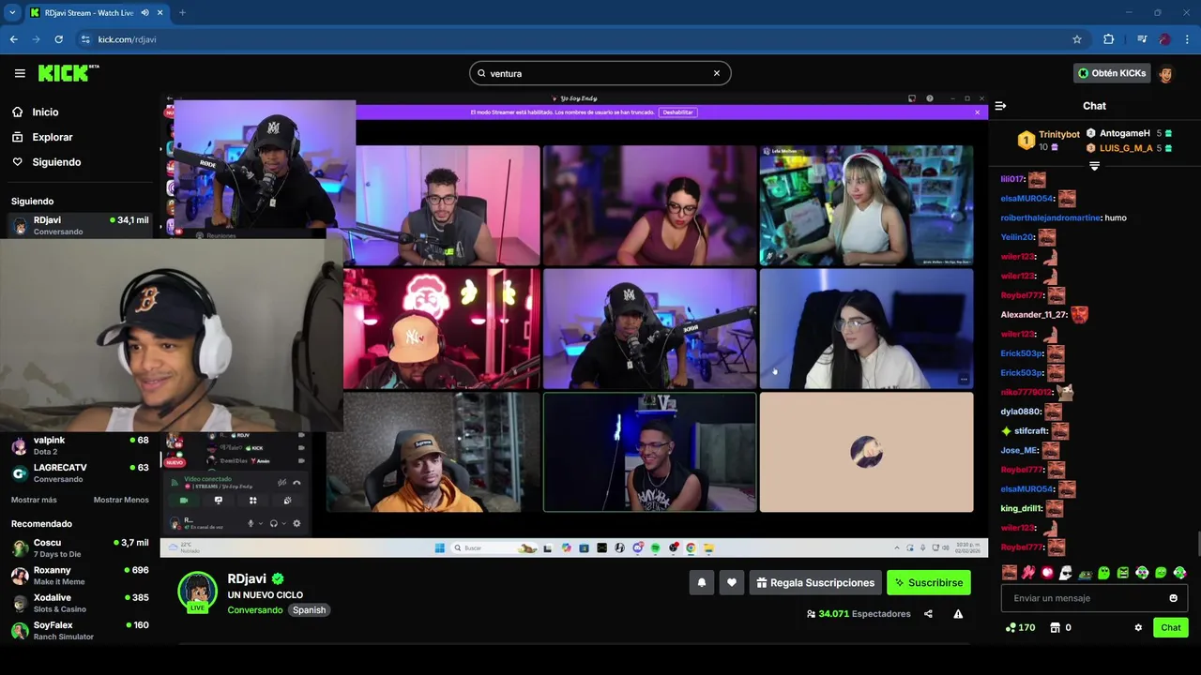Open a new browser tab
This screenshot has width=1201, height=675.
click(182, 12)
